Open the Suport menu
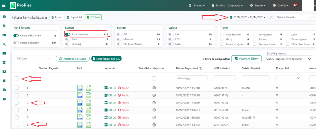 pos(258,6)
